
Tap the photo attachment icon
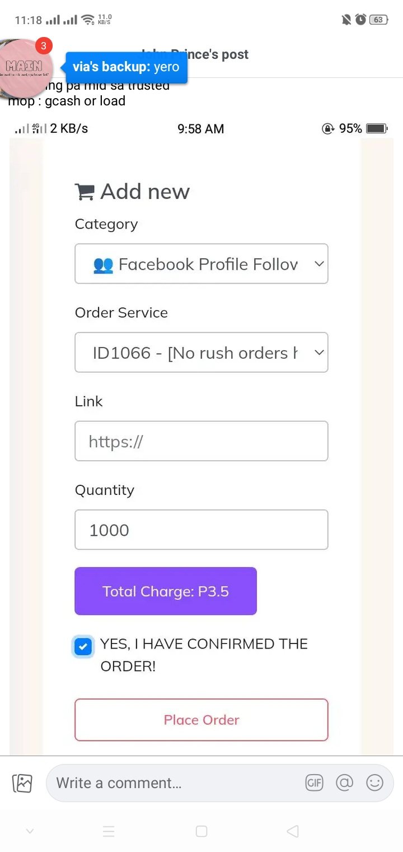tap(22, 782)
